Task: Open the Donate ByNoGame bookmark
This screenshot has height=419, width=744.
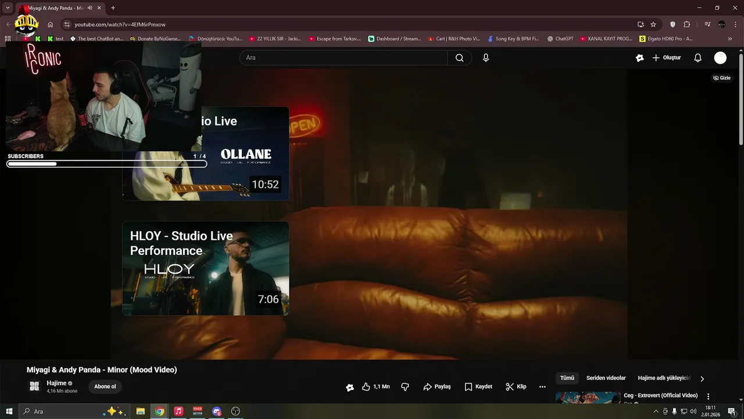Action: coord(156,39)
